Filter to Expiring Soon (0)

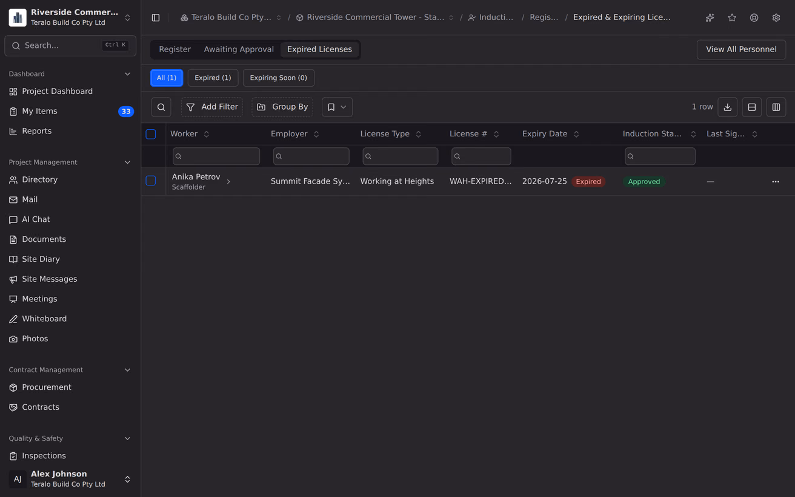pos(279,78)
